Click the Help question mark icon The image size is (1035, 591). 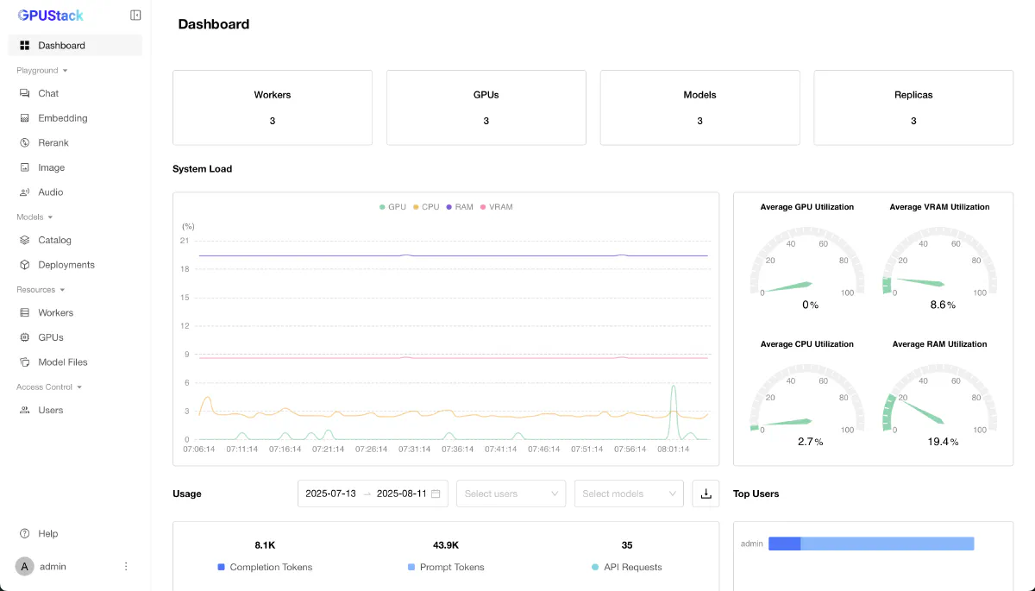click(24, 533)
